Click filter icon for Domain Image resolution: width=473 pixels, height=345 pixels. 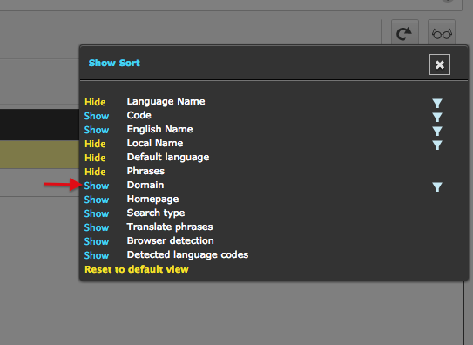[437, 186]
